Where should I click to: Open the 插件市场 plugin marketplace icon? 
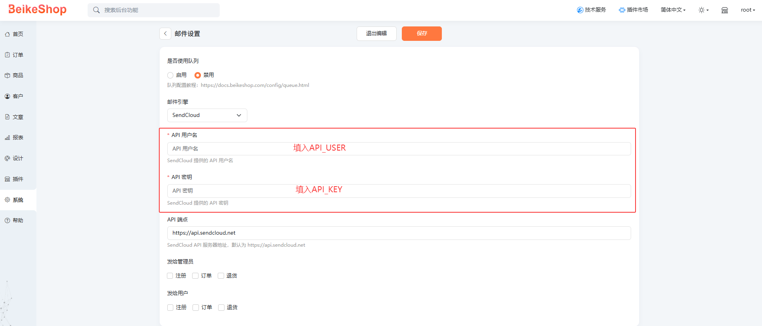(622, 10)
